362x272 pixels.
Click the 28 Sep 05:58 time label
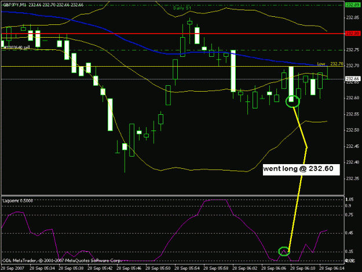[216, 269]
